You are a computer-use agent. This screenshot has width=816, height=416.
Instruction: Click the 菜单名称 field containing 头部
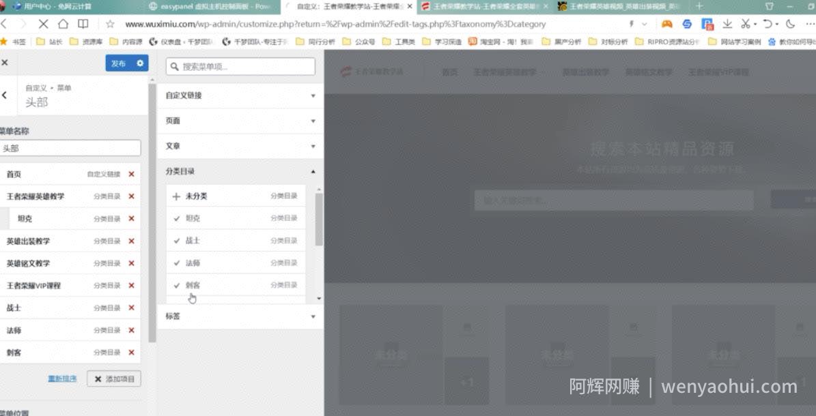click(x=70, y=148)
